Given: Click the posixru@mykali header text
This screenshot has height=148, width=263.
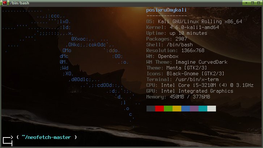Looking at the screenshot, I should click(166, 10).
